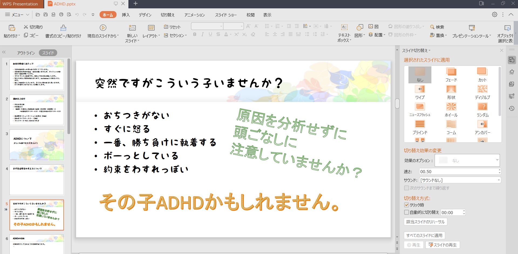This screenshot has height=254, width=518.
Task: Click the 新しいスライド new slide icon
Action: pos(132,28)
